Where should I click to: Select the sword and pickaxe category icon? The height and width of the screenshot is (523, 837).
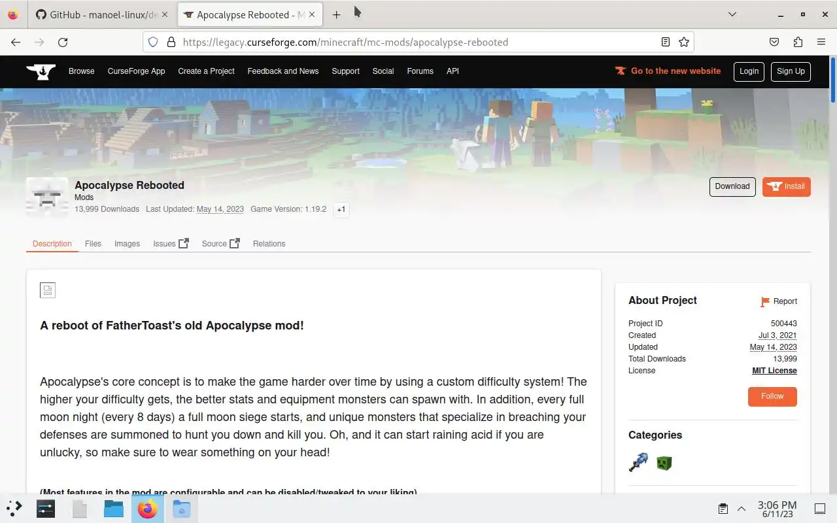tap(638, 463)
